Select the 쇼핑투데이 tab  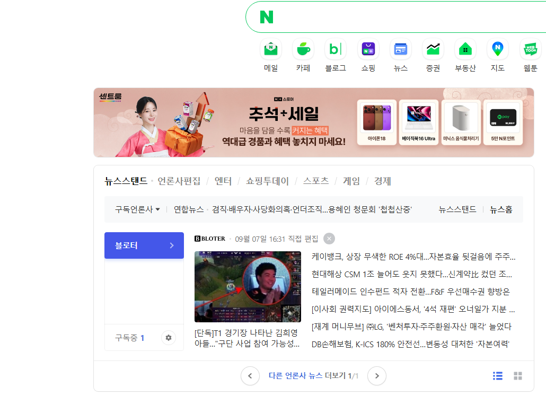point(267,181)
